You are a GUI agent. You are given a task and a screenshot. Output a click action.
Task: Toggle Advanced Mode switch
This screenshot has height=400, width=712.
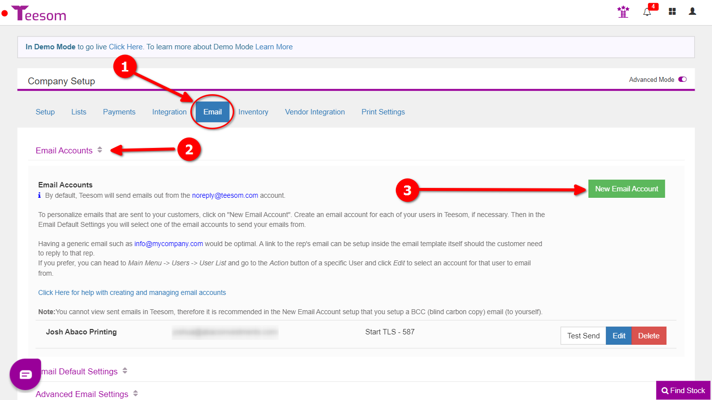pyautogui.click(x=682, y=79)
